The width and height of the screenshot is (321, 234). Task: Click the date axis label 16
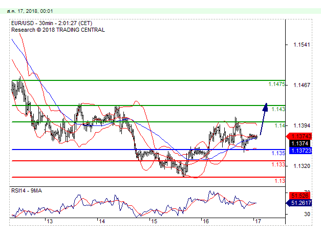[206, 221]
